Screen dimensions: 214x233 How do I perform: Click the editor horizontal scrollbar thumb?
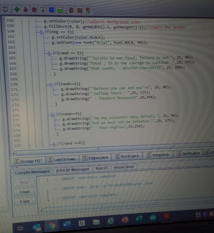95,149
